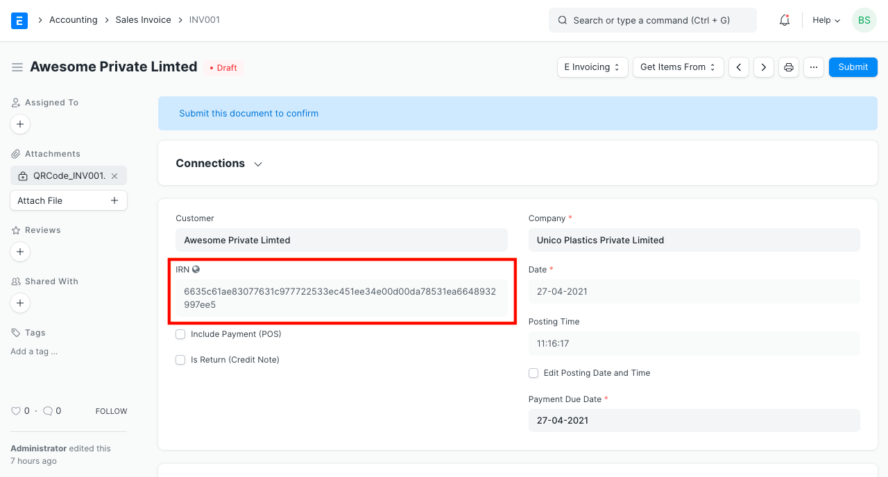Add an assignee with plus button
Image resolution: width=888 pixels, height=477 pixels.
(20, 124)
